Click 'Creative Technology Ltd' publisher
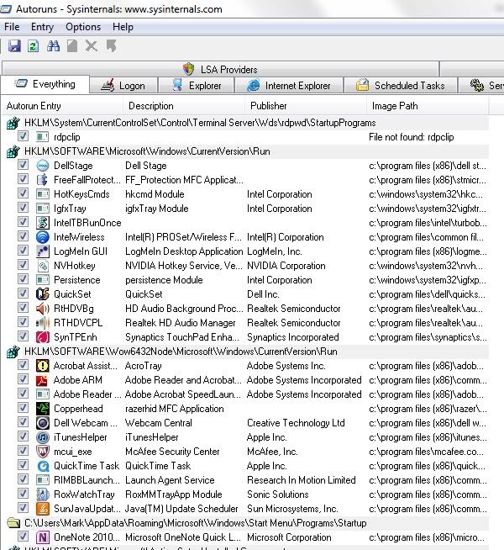 [296, 423]
